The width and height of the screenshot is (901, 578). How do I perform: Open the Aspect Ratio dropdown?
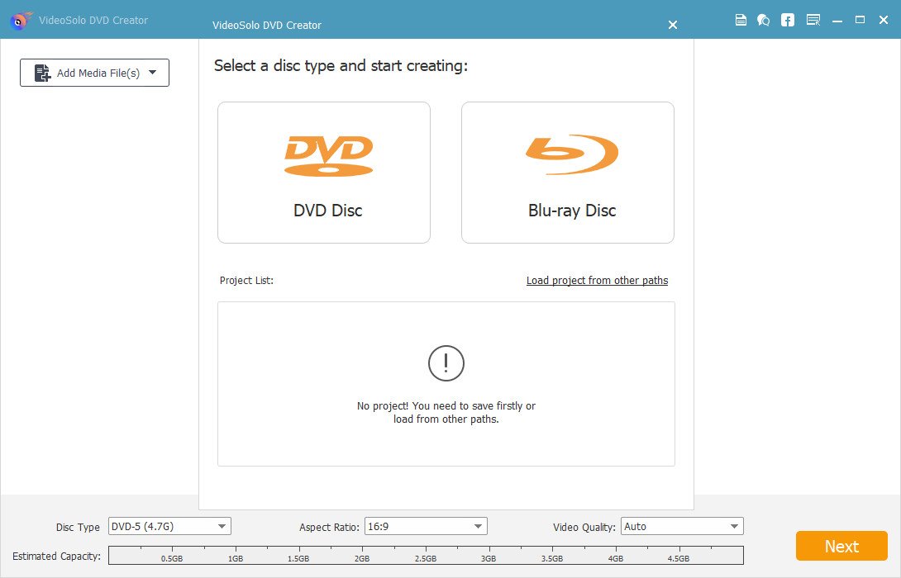click(x=426, y=526)
